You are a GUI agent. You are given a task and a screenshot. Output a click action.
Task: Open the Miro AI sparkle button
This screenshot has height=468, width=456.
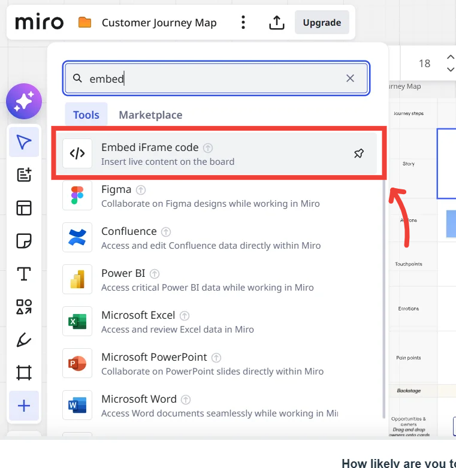tap(24, 101)
